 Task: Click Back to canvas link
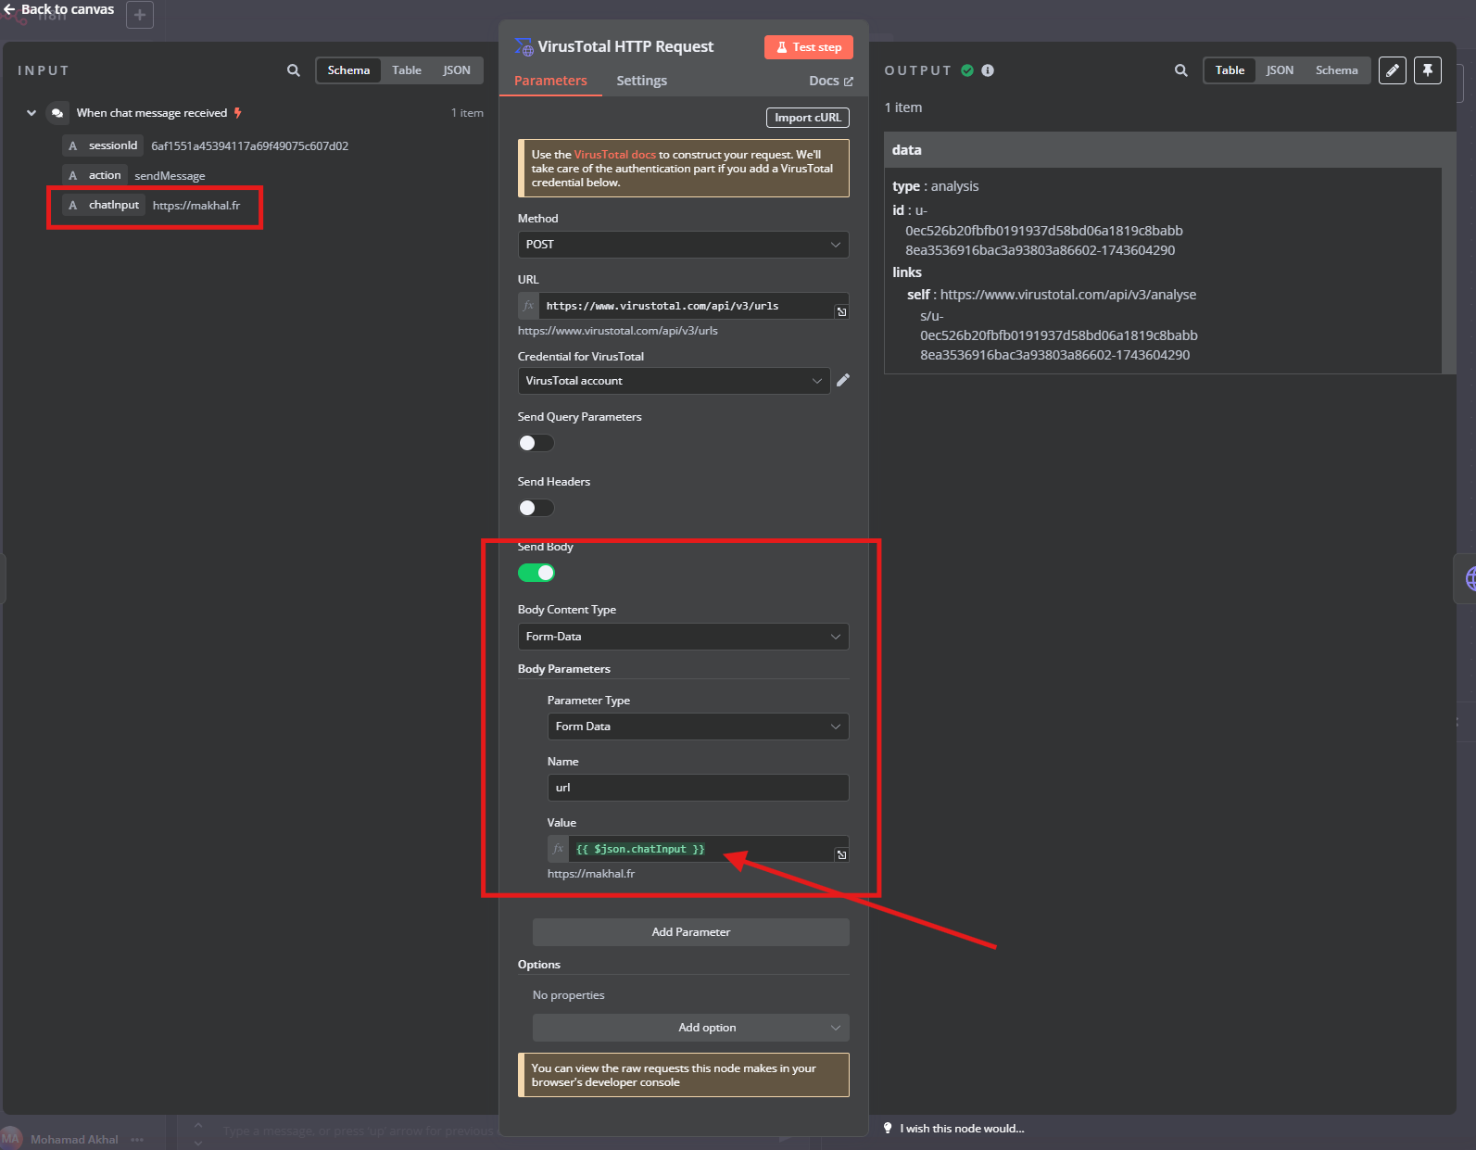(58, 9)
